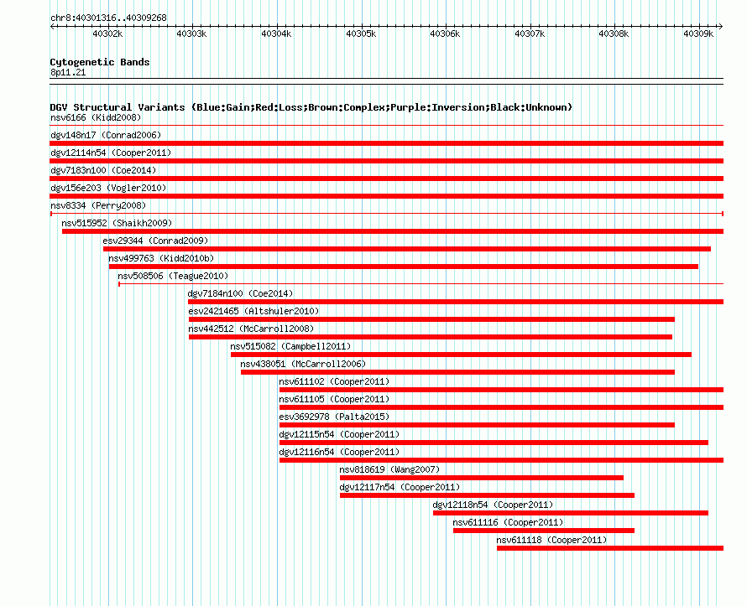Image resolution: width=747 pixels, height=606 pixels.
Task: Select dgv12117n54 (Cooper2011) label
Action: coord(400,487)
